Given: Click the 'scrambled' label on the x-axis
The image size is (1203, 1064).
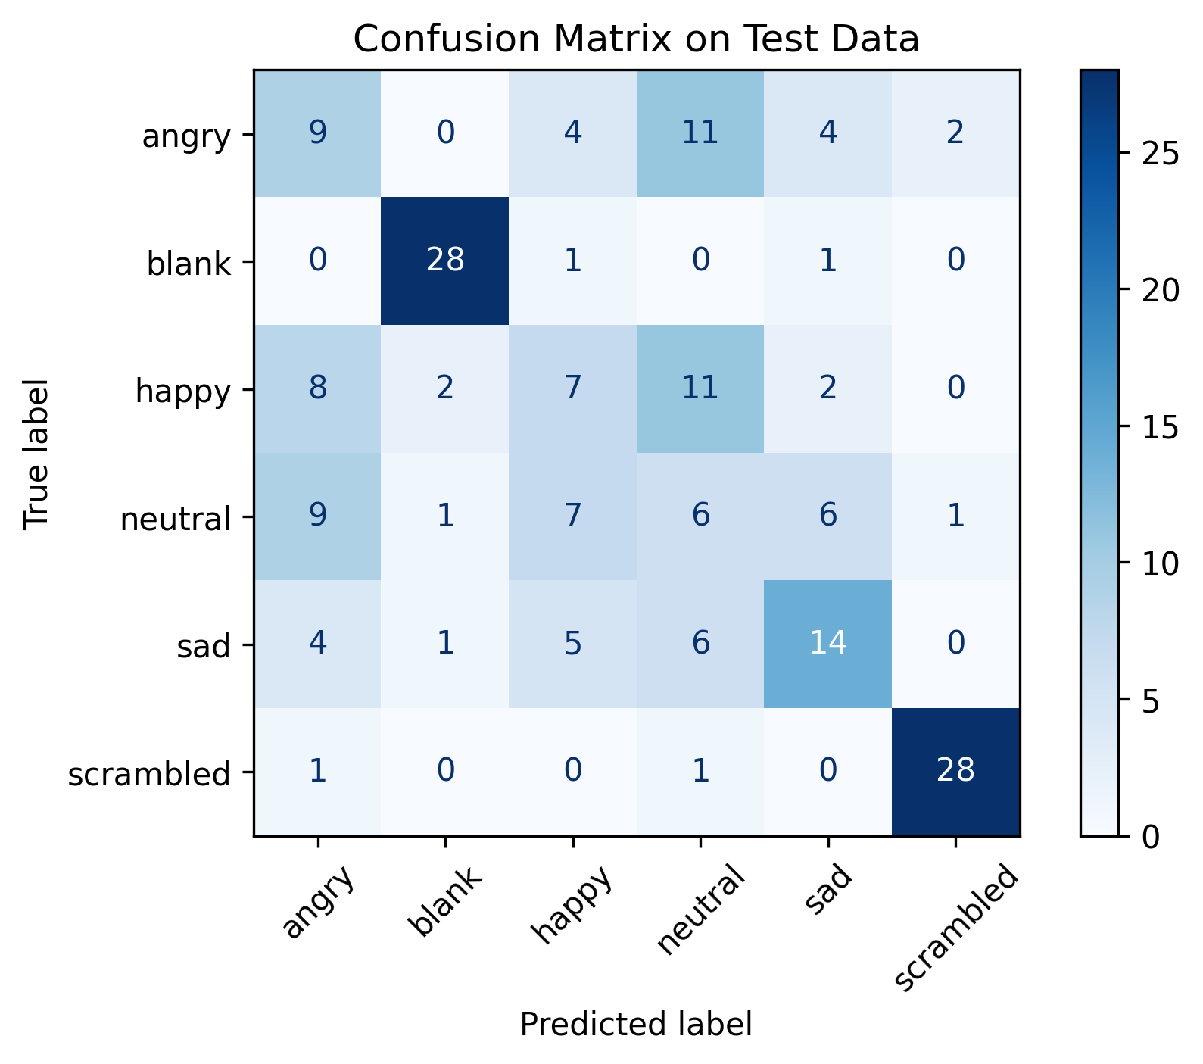Looking at the screenshot, I should click(957, 927).
